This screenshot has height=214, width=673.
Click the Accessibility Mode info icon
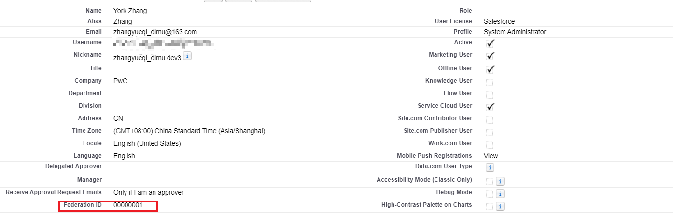point(501,181)
